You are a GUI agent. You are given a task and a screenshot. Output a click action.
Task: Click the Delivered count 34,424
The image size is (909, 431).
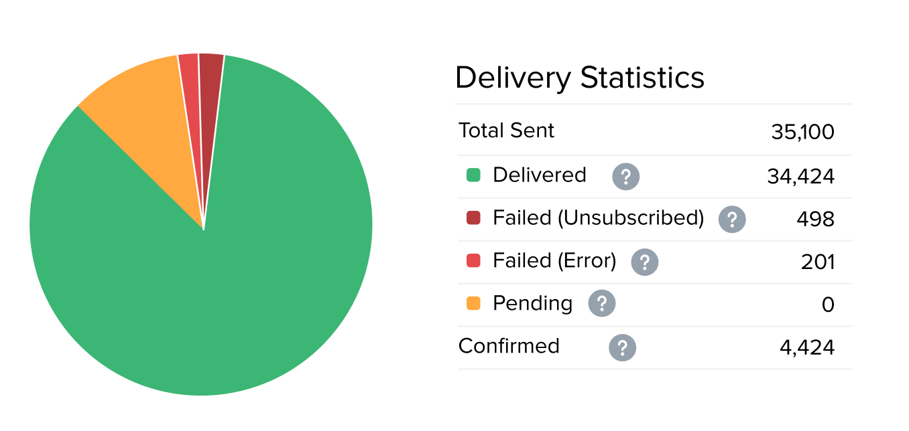(800, 177)
